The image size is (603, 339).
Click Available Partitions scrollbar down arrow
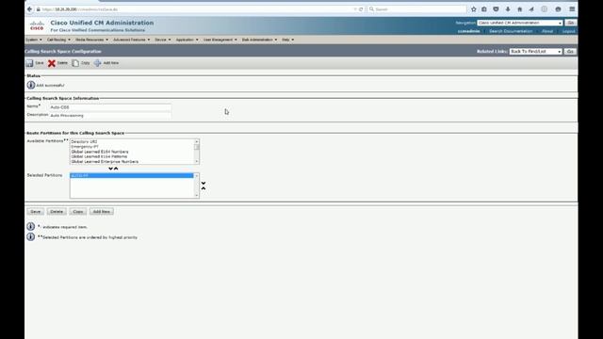click(197, 161)
